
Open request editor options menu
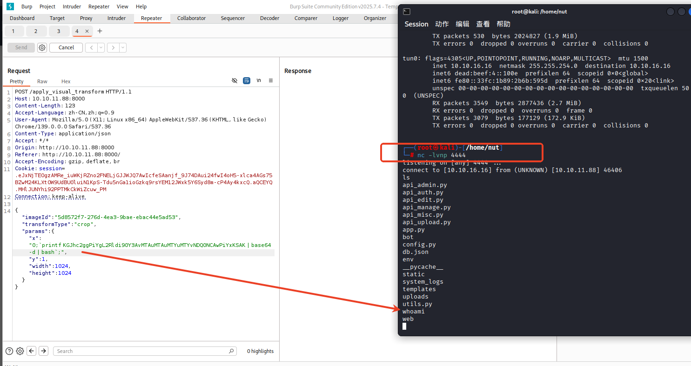tap(271, 80)
